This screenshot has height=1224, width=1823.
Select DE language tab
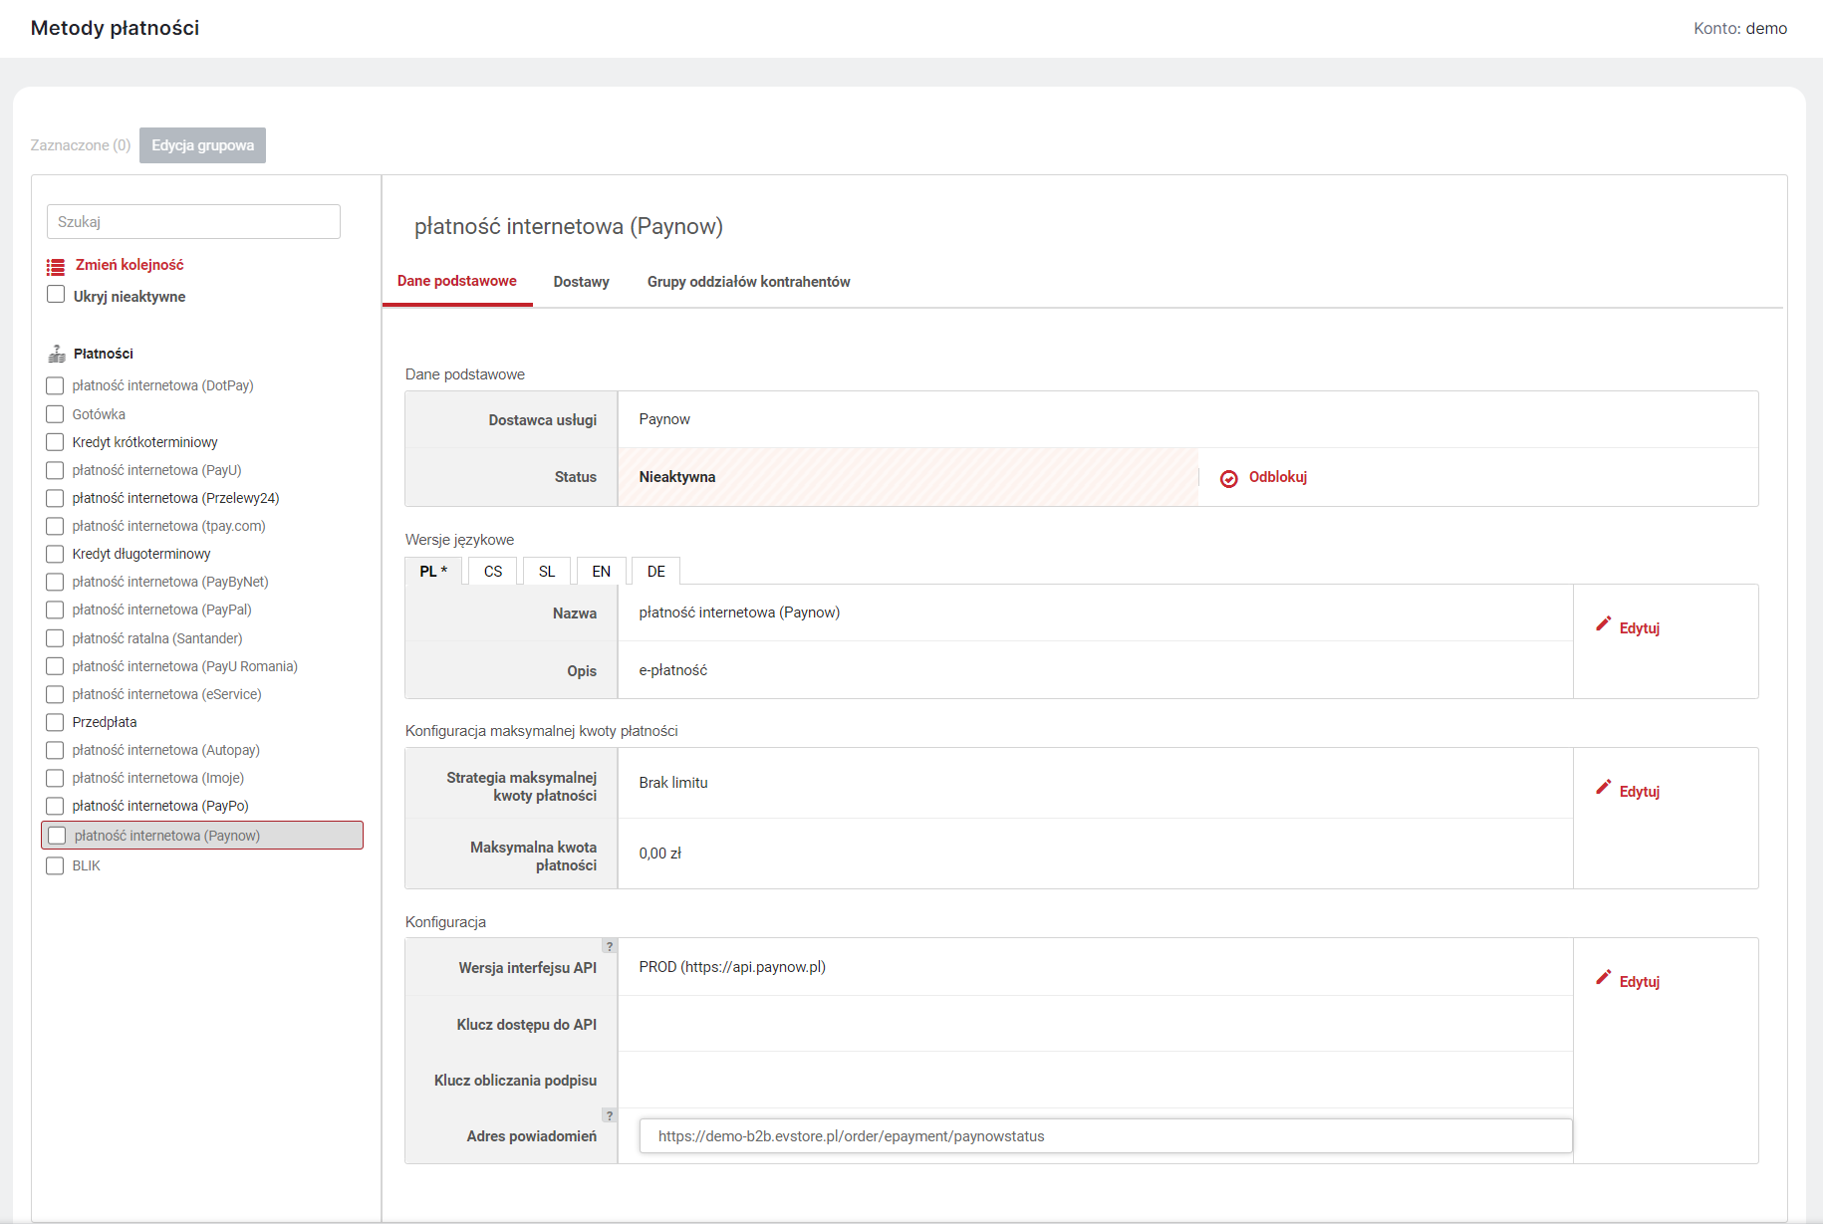656,572
